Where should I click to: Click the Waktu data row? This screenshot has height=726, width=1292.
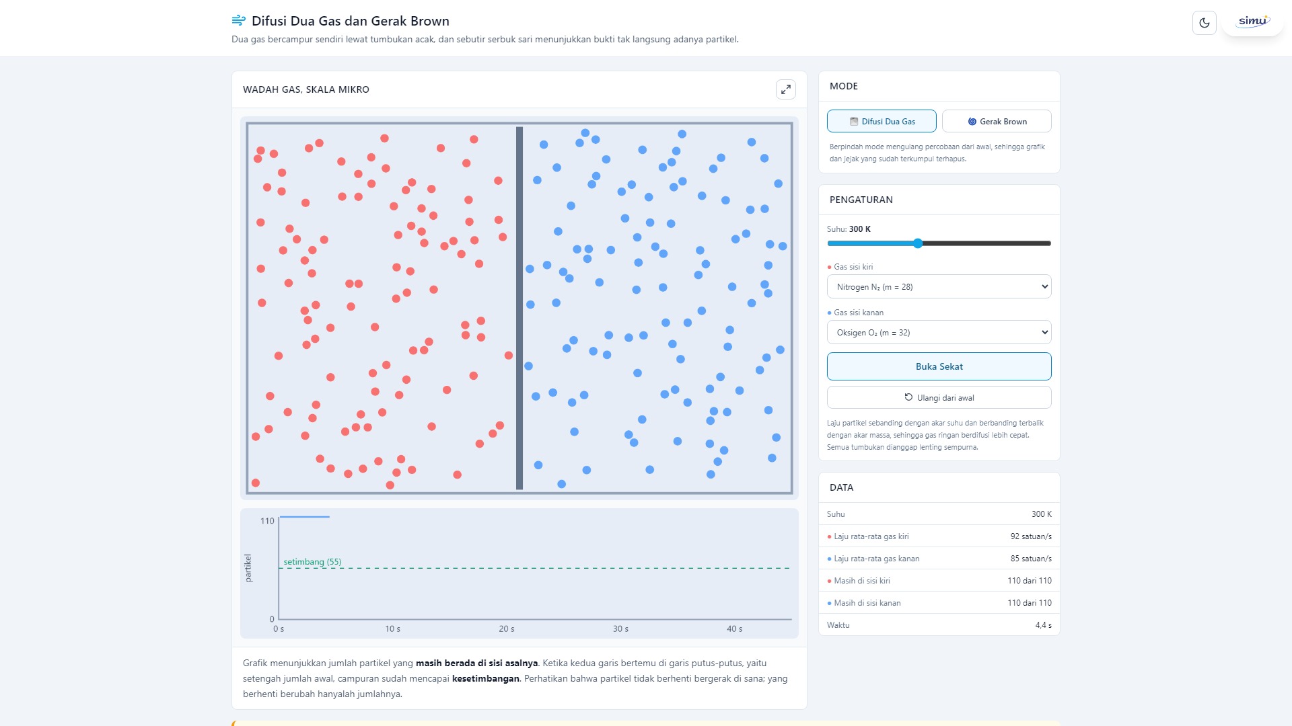click(x=939, y=625)
